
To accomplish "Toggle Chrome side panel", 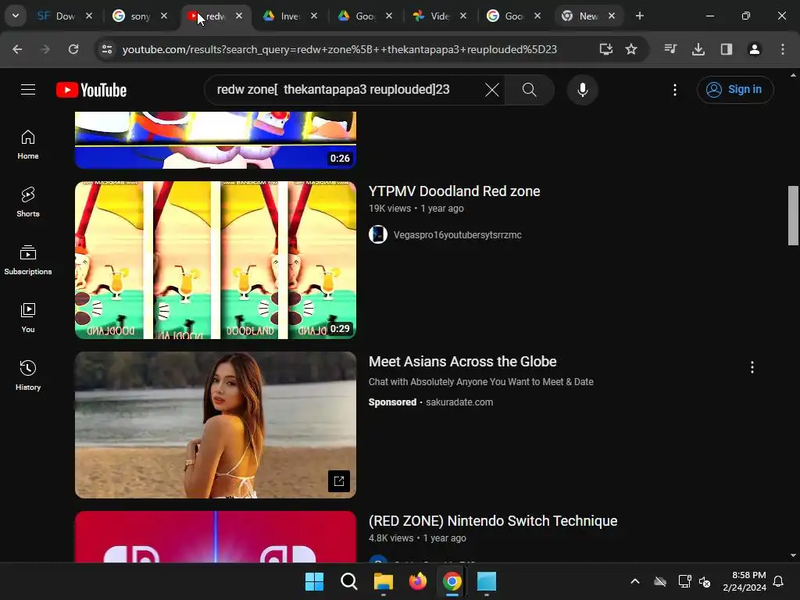I will (x=727, y=49).
